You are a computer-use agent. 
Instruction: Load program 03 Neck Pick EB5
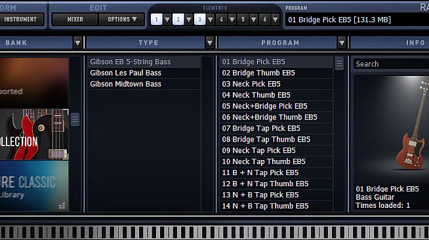click(276, 84)
